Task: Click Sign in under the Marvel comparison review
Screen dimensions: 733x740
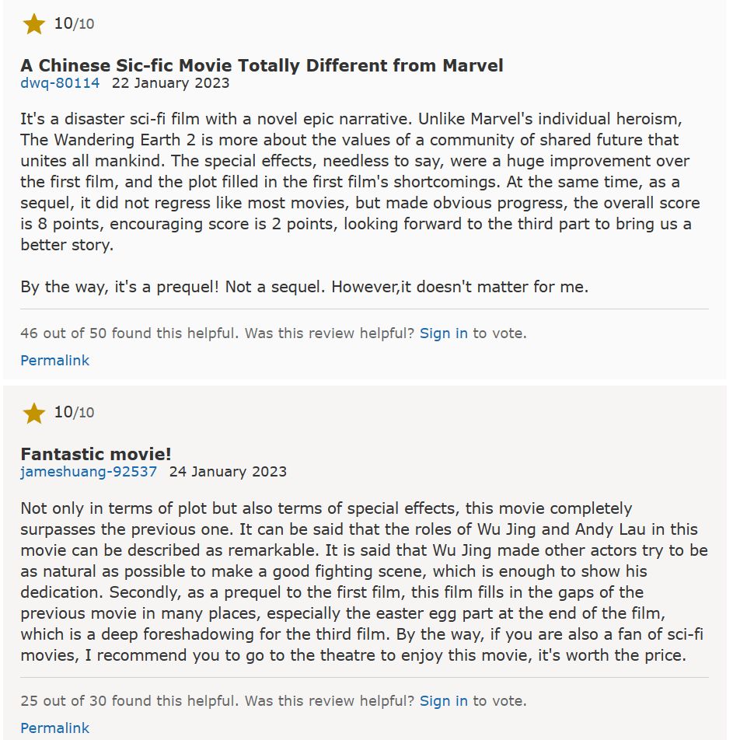Action: (x=444, y=333)
